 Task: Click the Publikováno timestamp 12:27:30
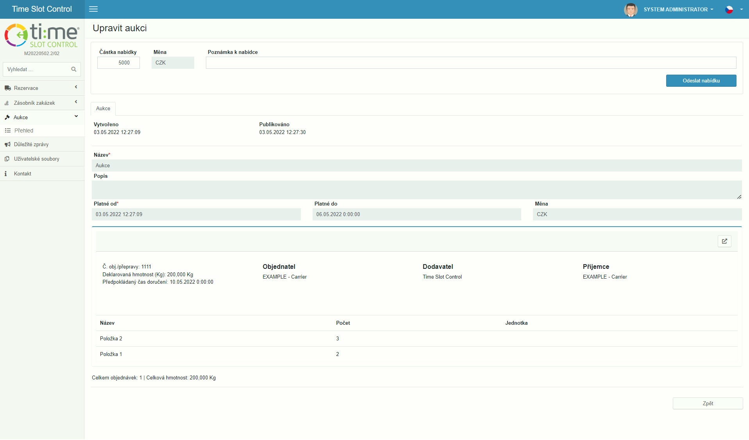pos(282,132)
